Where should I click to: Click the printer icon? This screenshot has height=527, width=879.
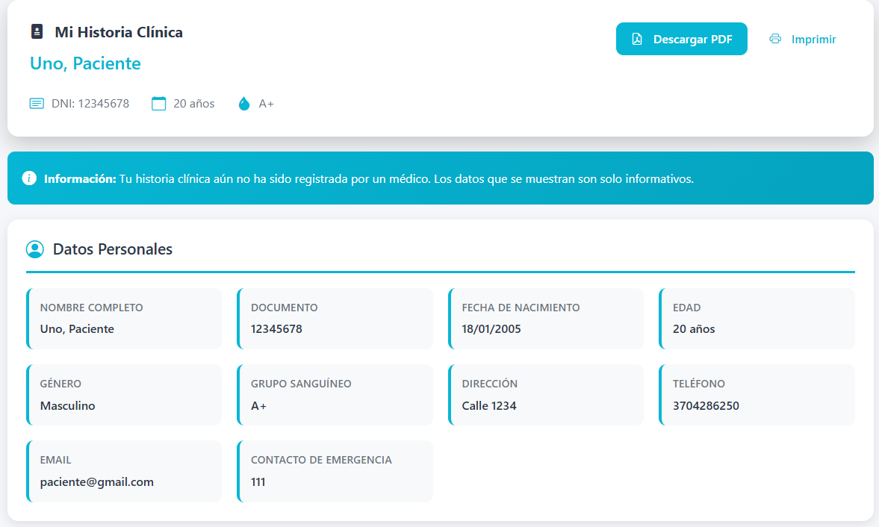point(775,40)
